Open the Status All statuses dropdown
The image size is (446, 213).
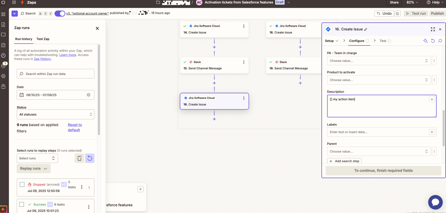tap(55, 114)
